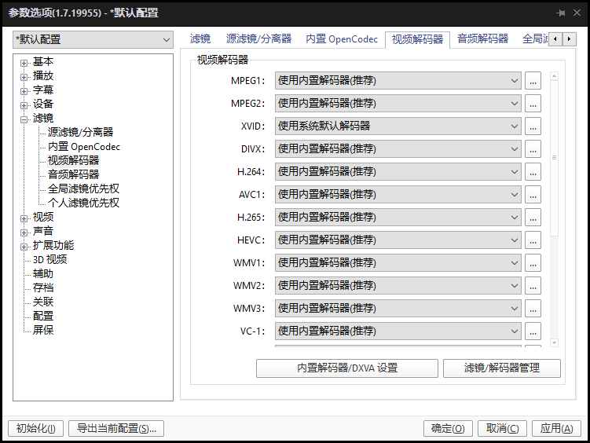590x443 pixels.
Task: Switch to the 源滤镜/分离器 tab
Action: click(258, 39)
